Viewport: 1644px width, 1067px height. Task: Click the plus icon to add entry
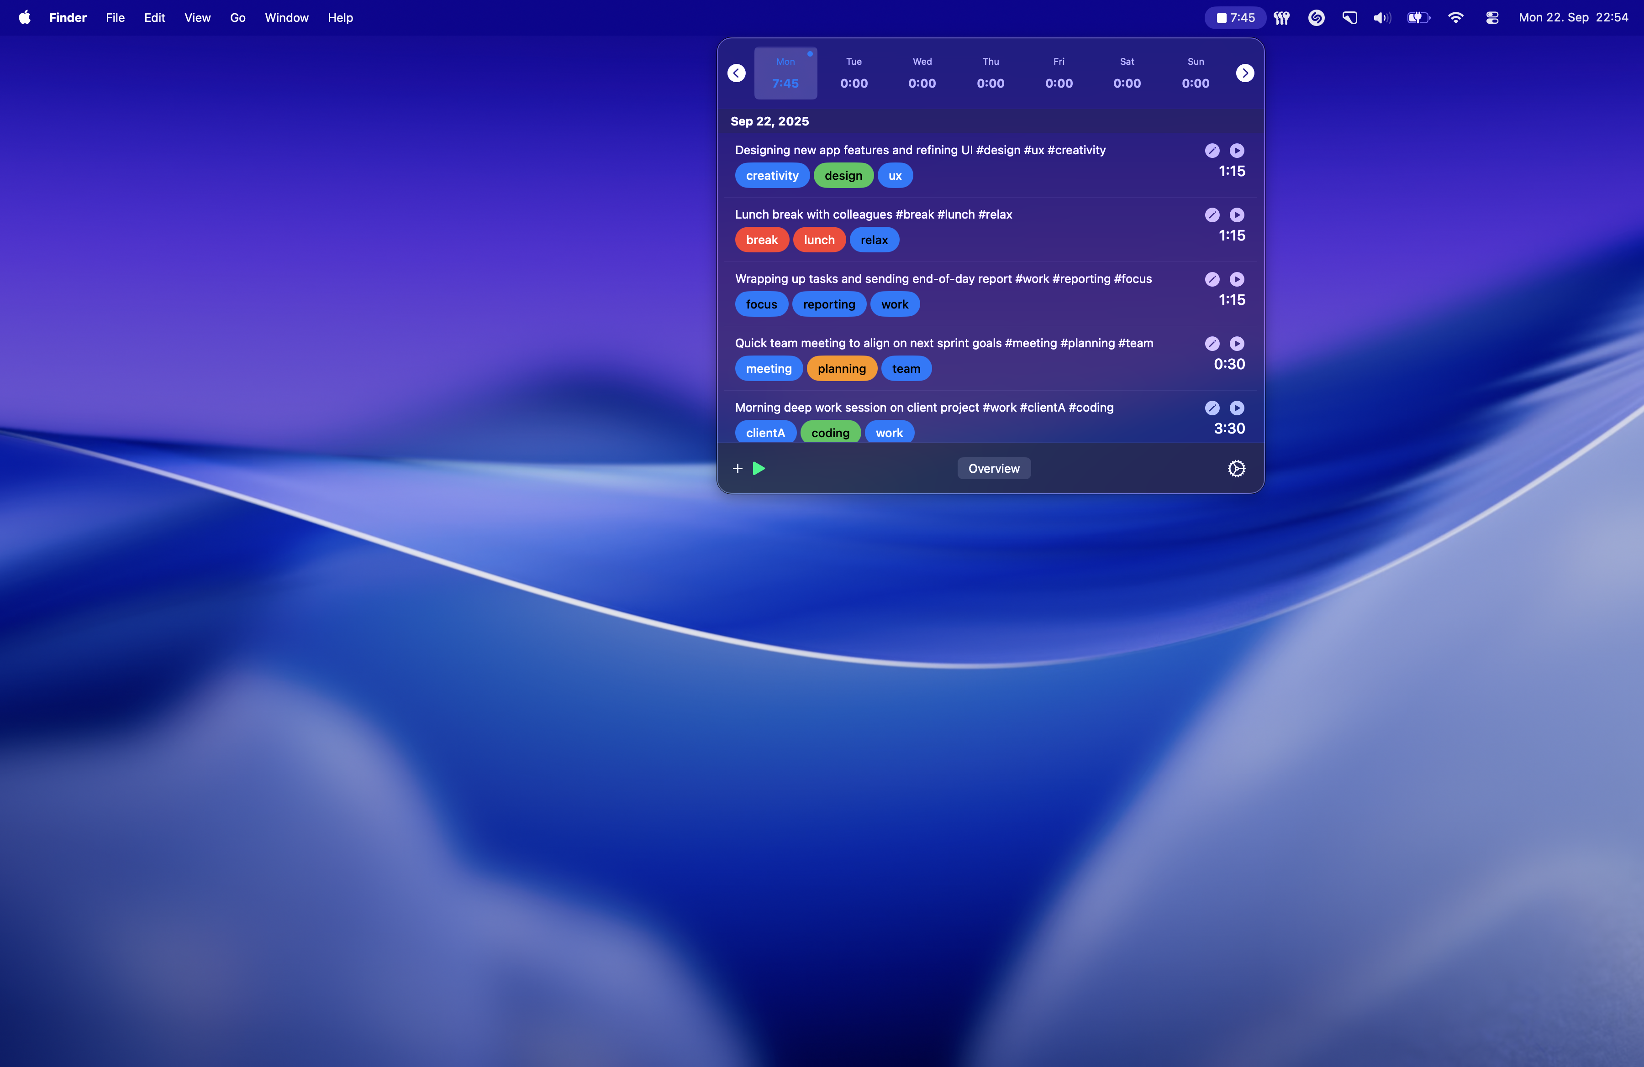click(737, 469)
